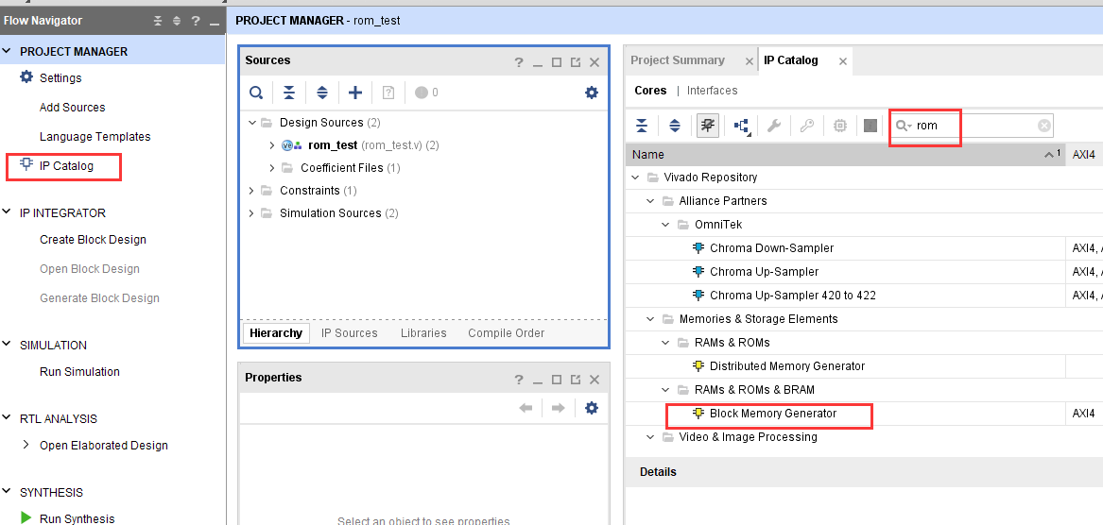Sort by the Name column header

845,155
